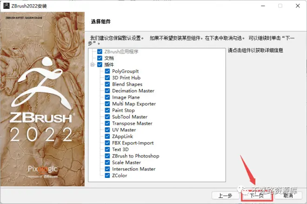Select the Decimation Master label
Viewport: 307px width, 204px height.
pos(133,90)
